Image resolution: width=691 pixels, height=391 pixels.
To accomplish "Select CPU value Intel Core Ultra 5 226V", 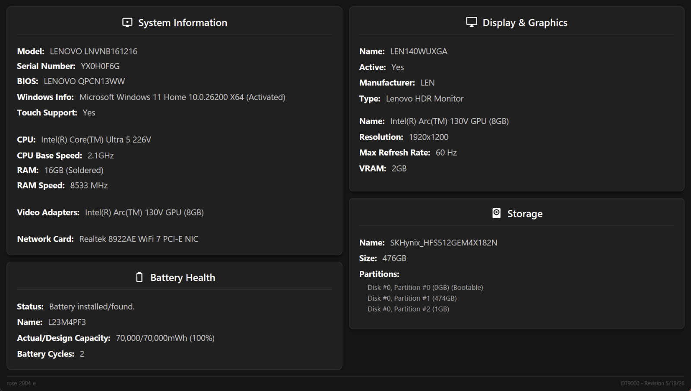I will coord(96,140).
